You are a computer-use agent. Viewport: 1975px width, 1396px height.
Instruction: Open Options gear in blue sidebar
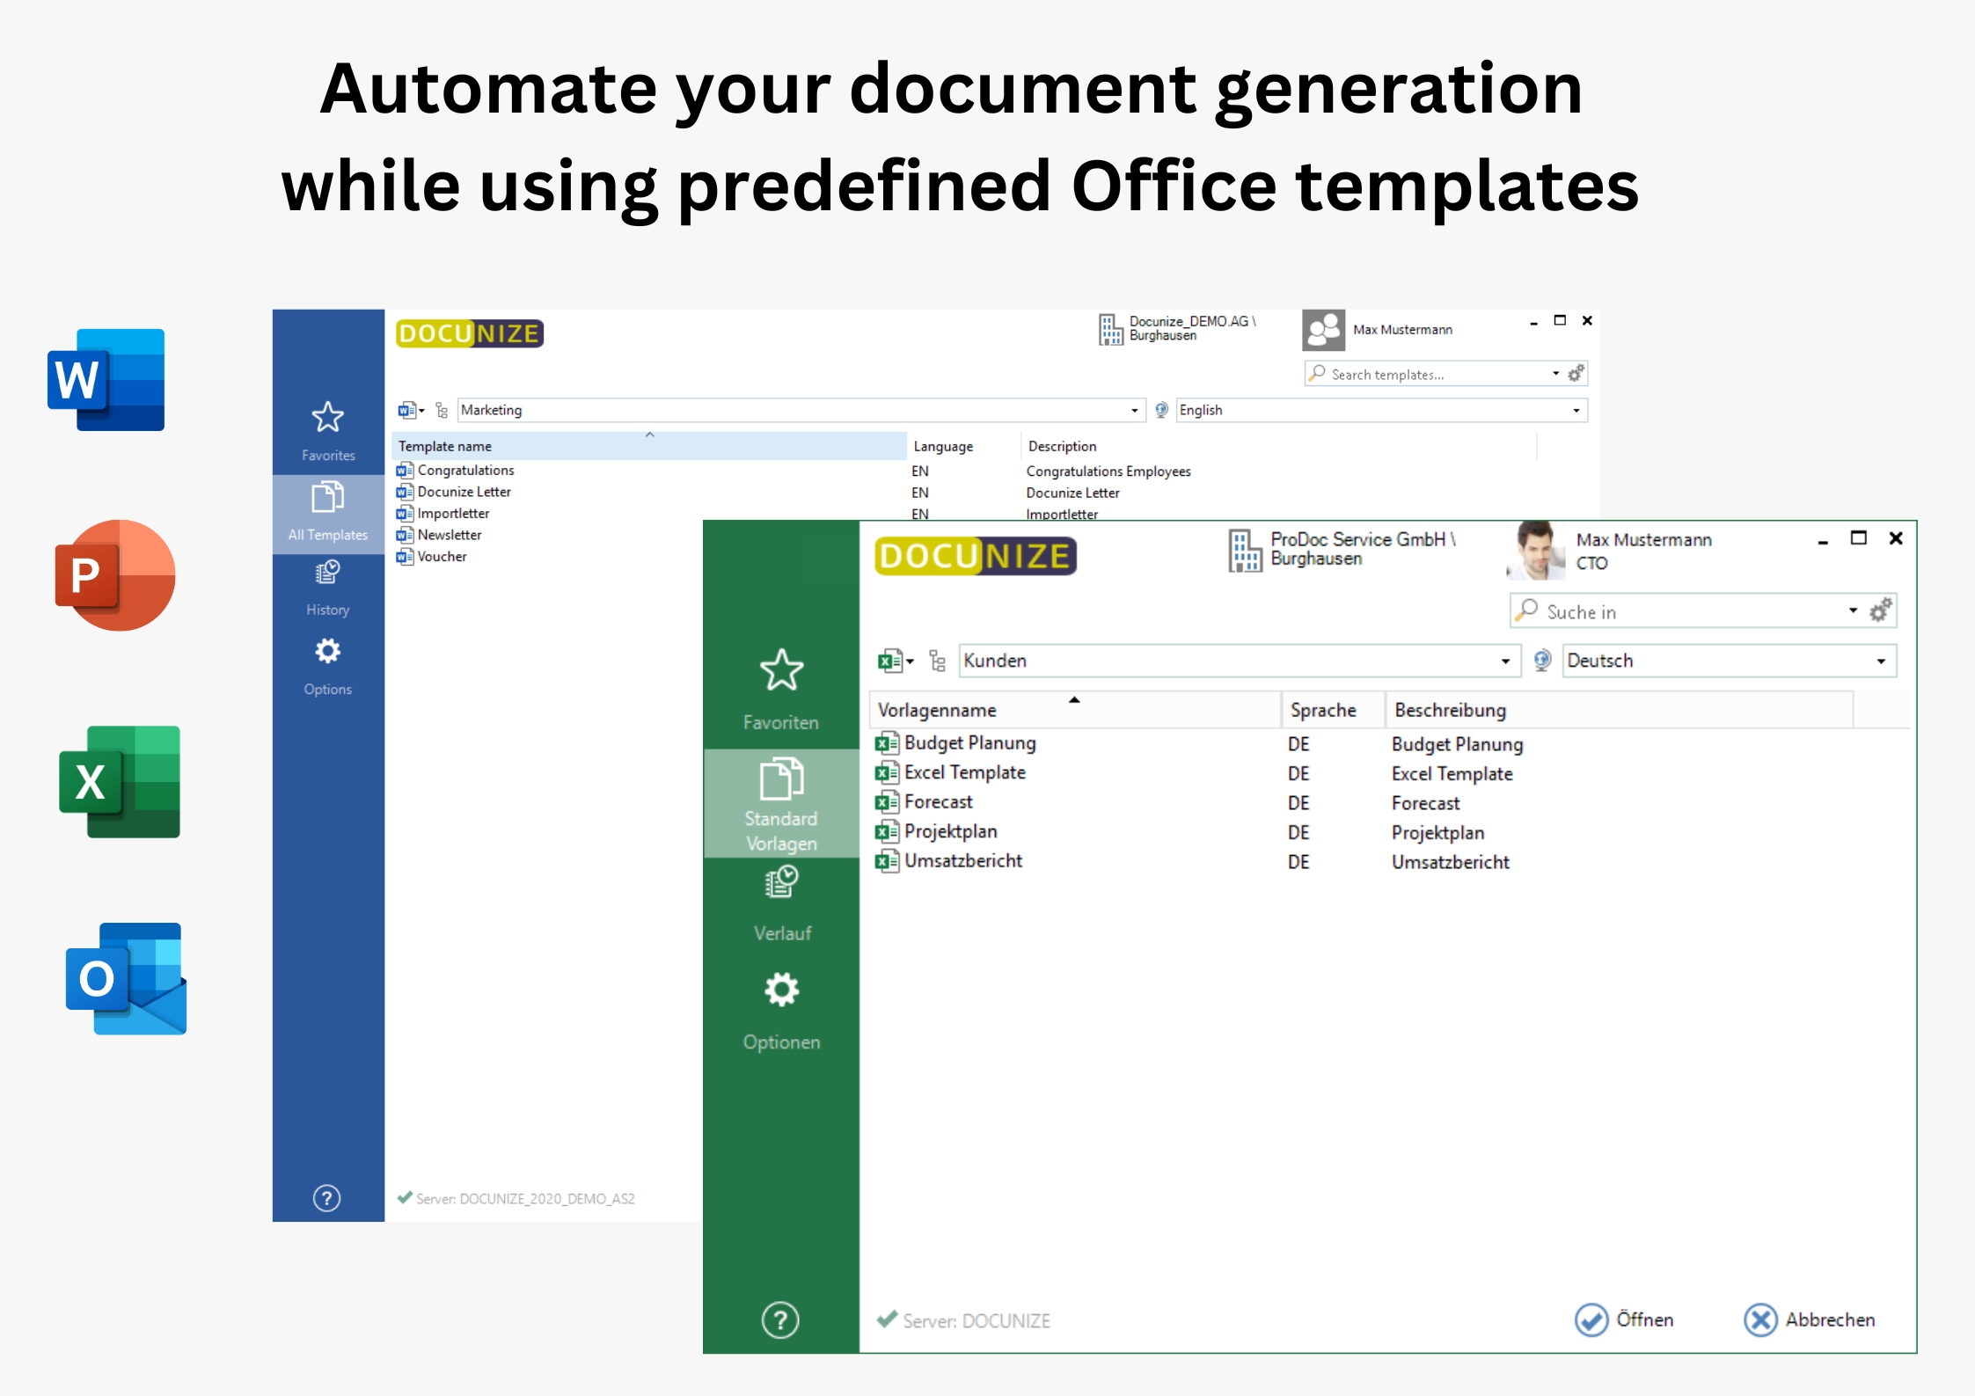(x=327, y=652)
